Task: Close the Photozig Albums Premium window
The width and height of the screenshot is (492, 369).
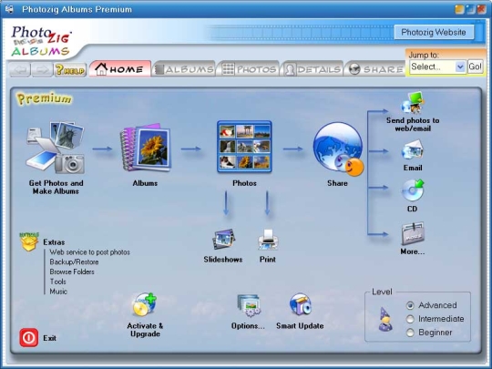Action: click(482, 9)
